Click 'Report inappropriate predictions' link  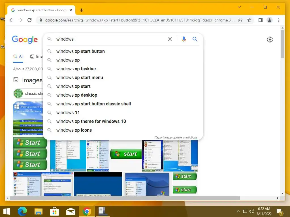176,137
